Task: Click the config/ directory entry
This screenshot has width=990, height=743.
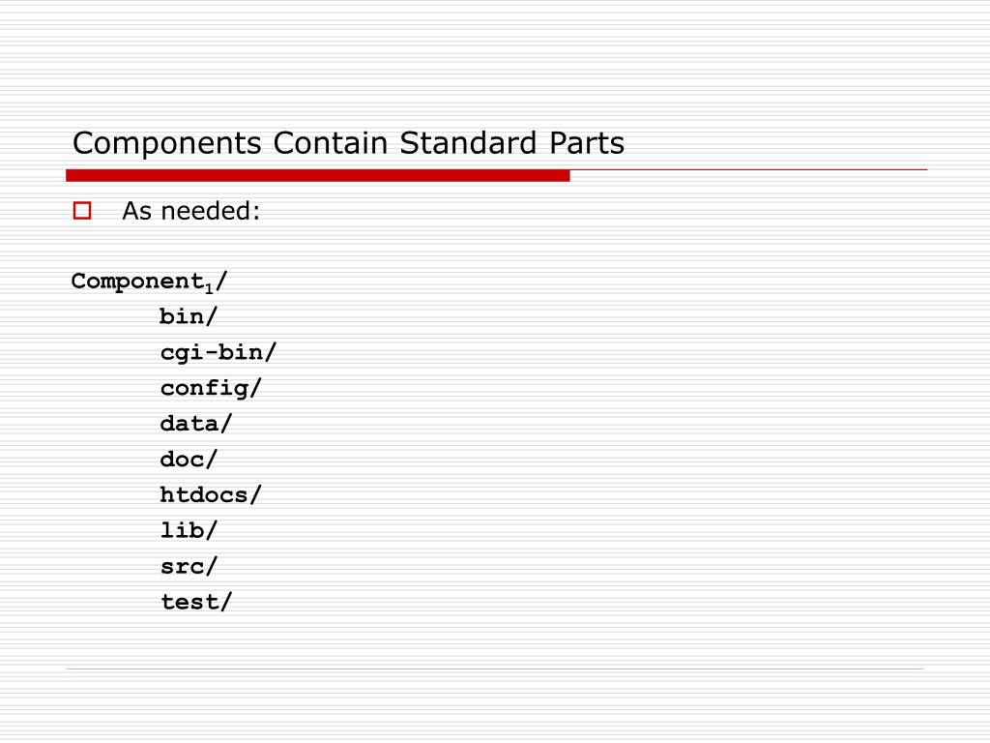Action: coord(211,388)
